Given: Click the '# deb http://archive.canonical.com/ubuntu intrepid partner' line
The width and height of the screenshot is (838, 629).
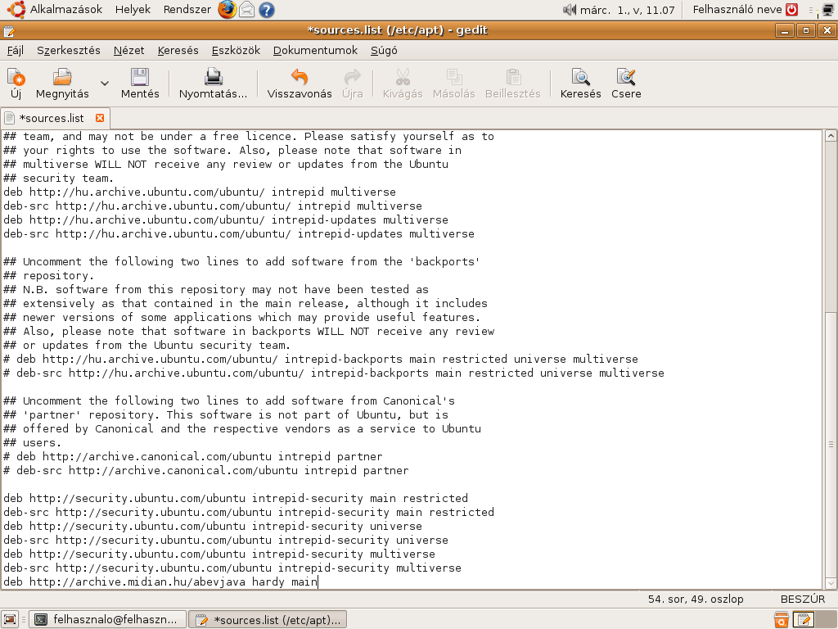Looking at the screenshot, I should pyautogui.click(x=193, y=457).
